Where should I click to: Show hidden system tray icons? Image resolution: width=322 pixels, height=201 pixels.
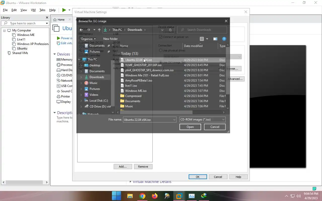point(286,196)
